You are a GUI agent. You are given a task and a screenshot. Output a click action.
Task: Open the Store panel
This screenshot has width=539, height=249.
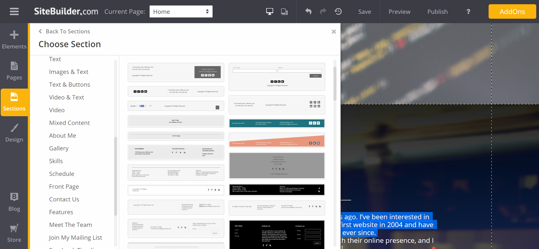[14, 233]
